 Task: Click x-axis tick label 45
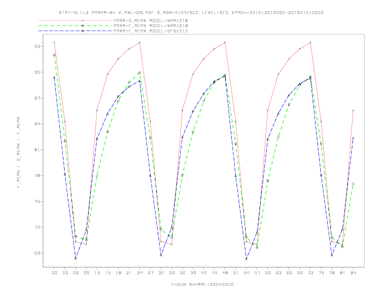214,273
